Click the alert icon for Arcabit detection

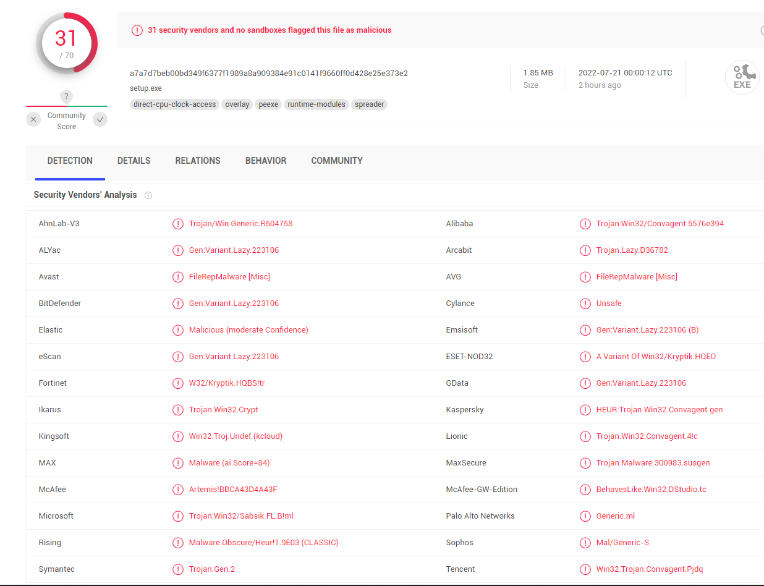pos(585,250)
